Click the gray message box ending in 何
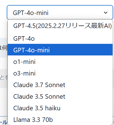The width and height of the screenshot is (114, 125). (x=4, y=48)
